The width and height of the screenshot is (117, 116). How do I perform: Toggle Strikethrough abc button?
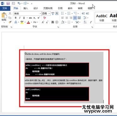[x=31, y=18]
